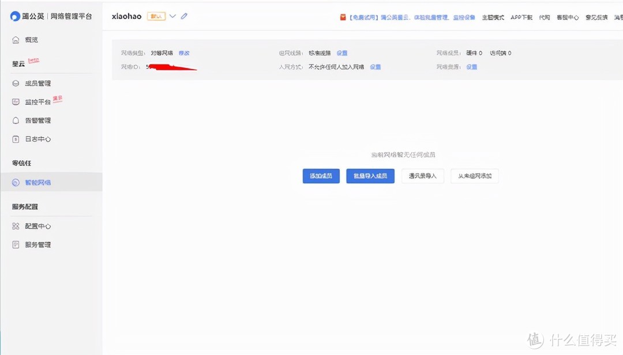Viewport: 623px width, 355px height.
Task: Click the pencil edit icon beside xiaohao
Action: click(183, 16)
